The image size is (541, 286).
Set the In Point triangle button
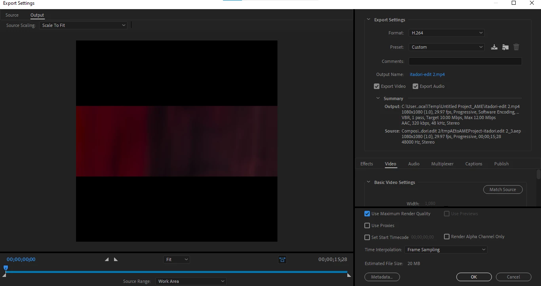(x=107, y=259)
